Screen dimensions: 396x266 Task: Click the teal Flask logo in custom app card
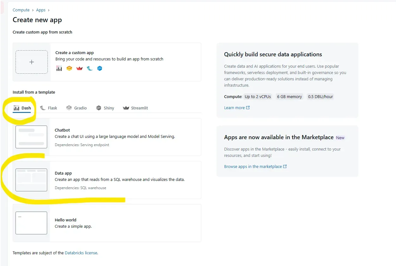[90, 68]
